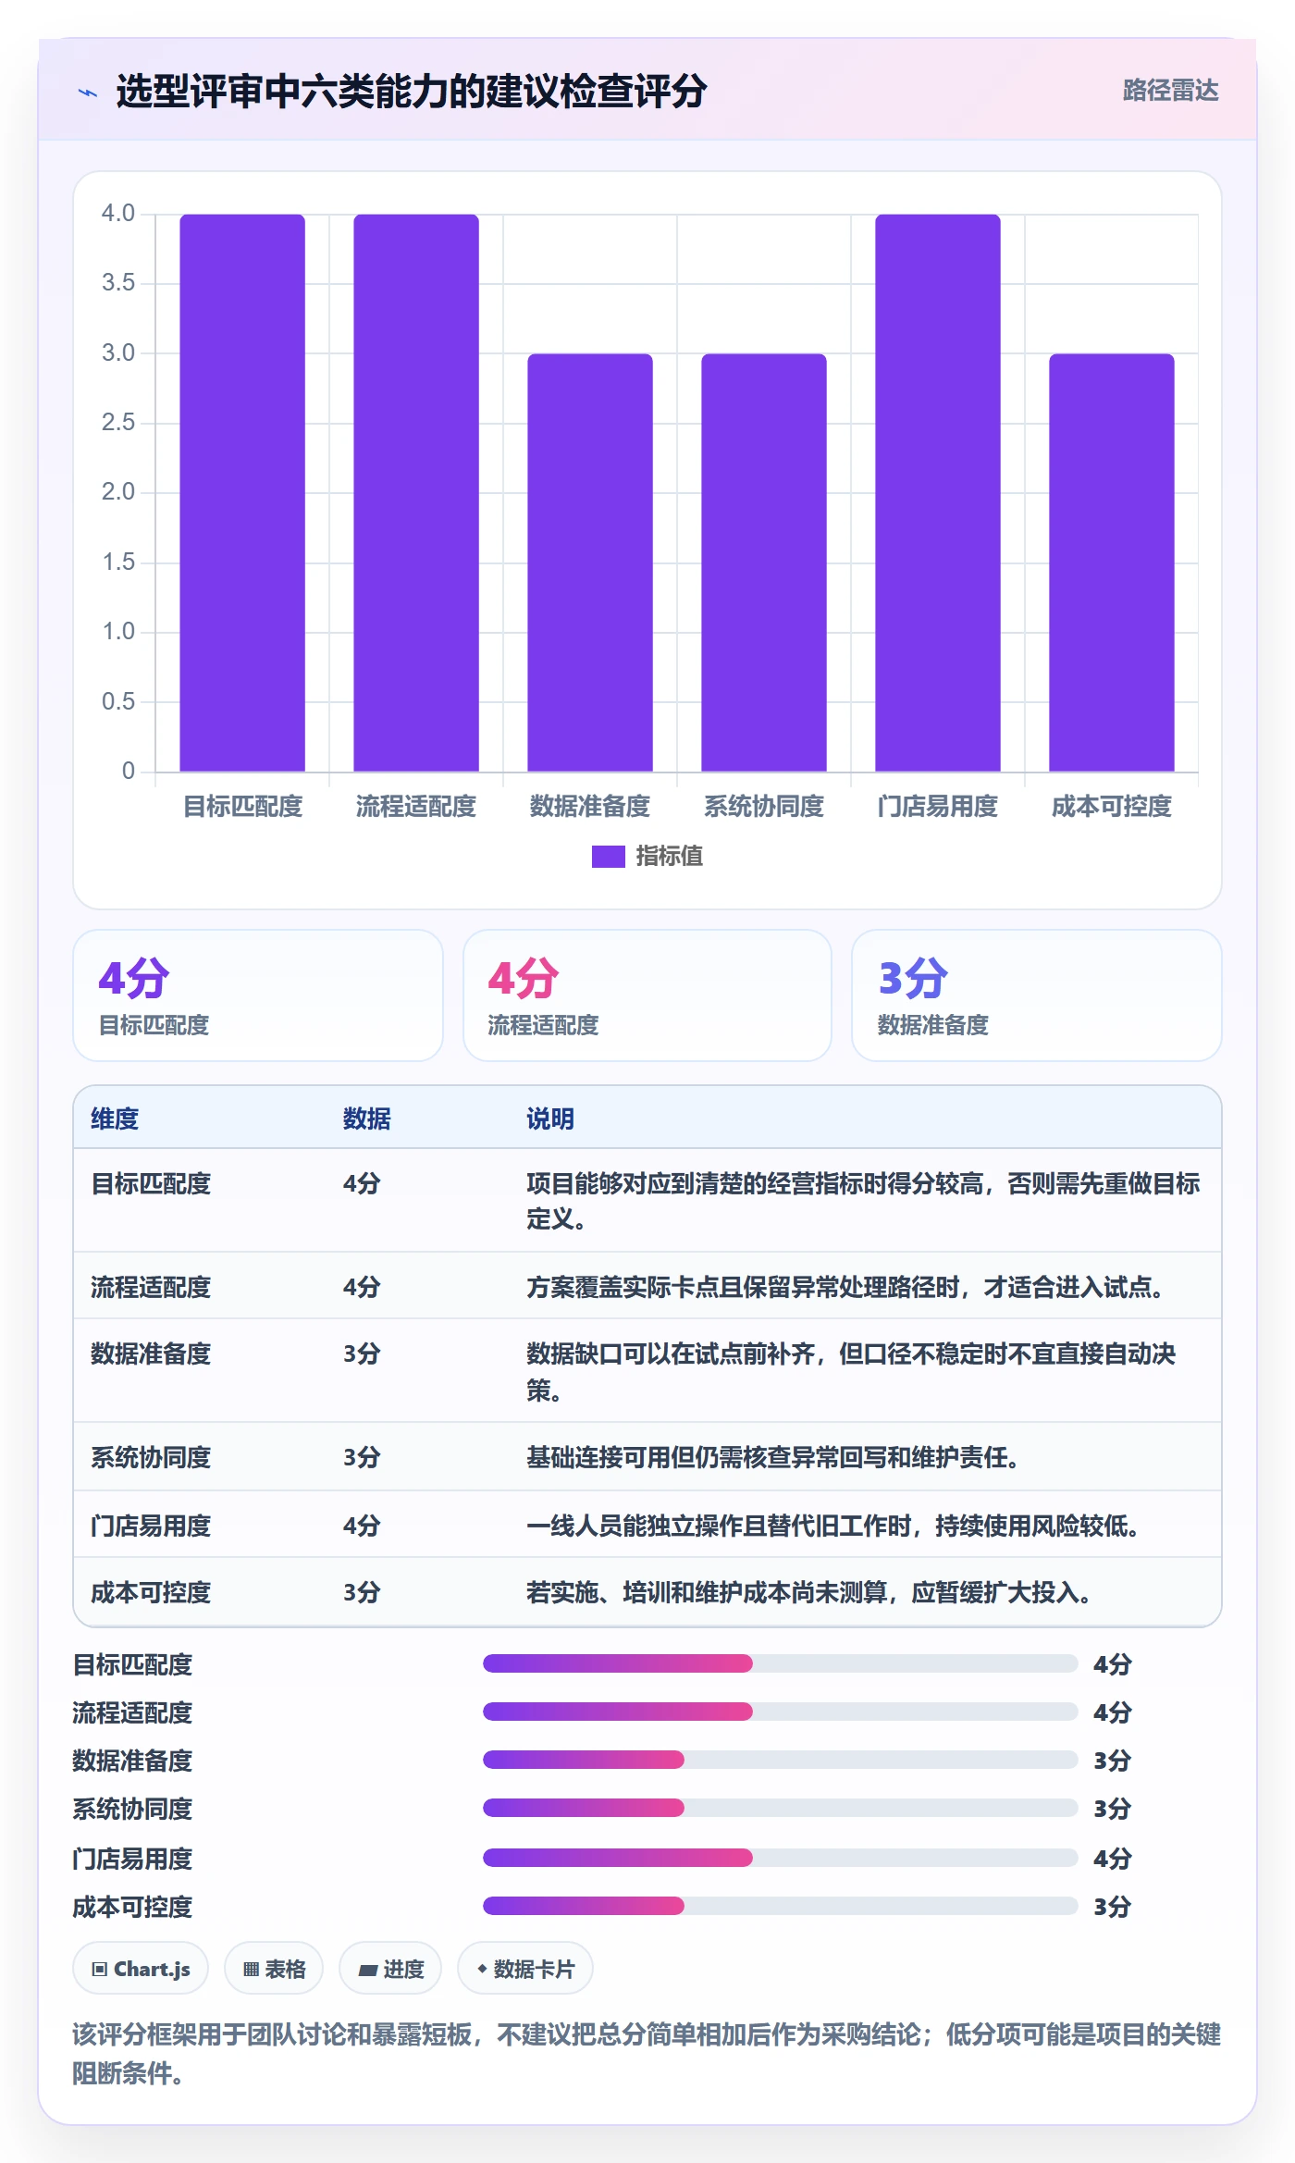Click the 指标值 legend label
Screen dimensions: 1295x2163
tap(670, 857)
